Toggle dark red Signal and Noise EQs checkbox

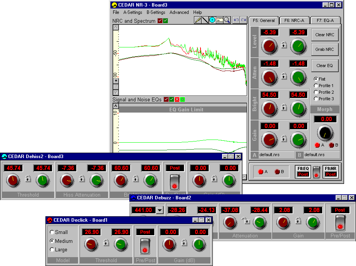166,99
